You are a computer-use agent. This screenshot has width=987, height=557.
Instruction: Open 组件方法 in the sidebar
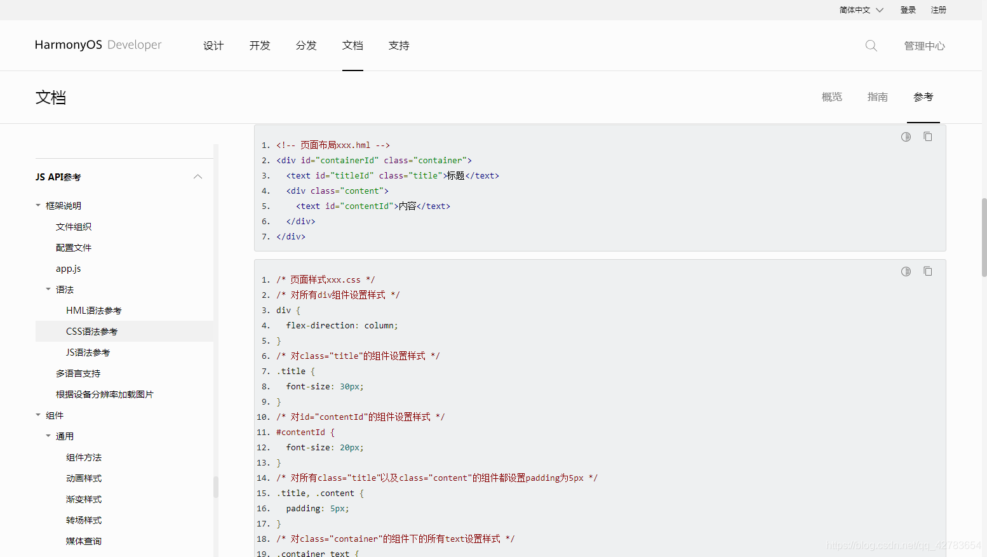click(84, 457)
